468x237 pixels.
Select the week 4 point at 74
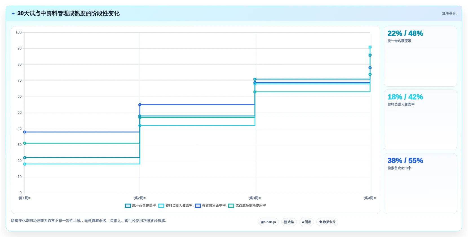(370, 74)
